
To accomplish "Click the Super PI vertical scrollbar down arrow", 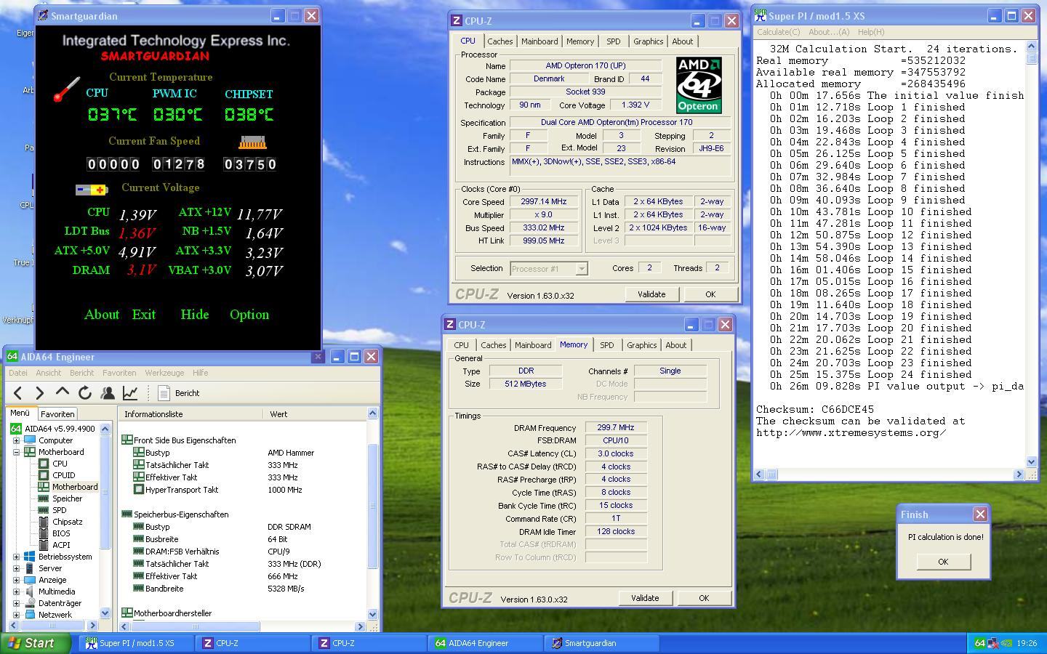I will coord(1031,461).
